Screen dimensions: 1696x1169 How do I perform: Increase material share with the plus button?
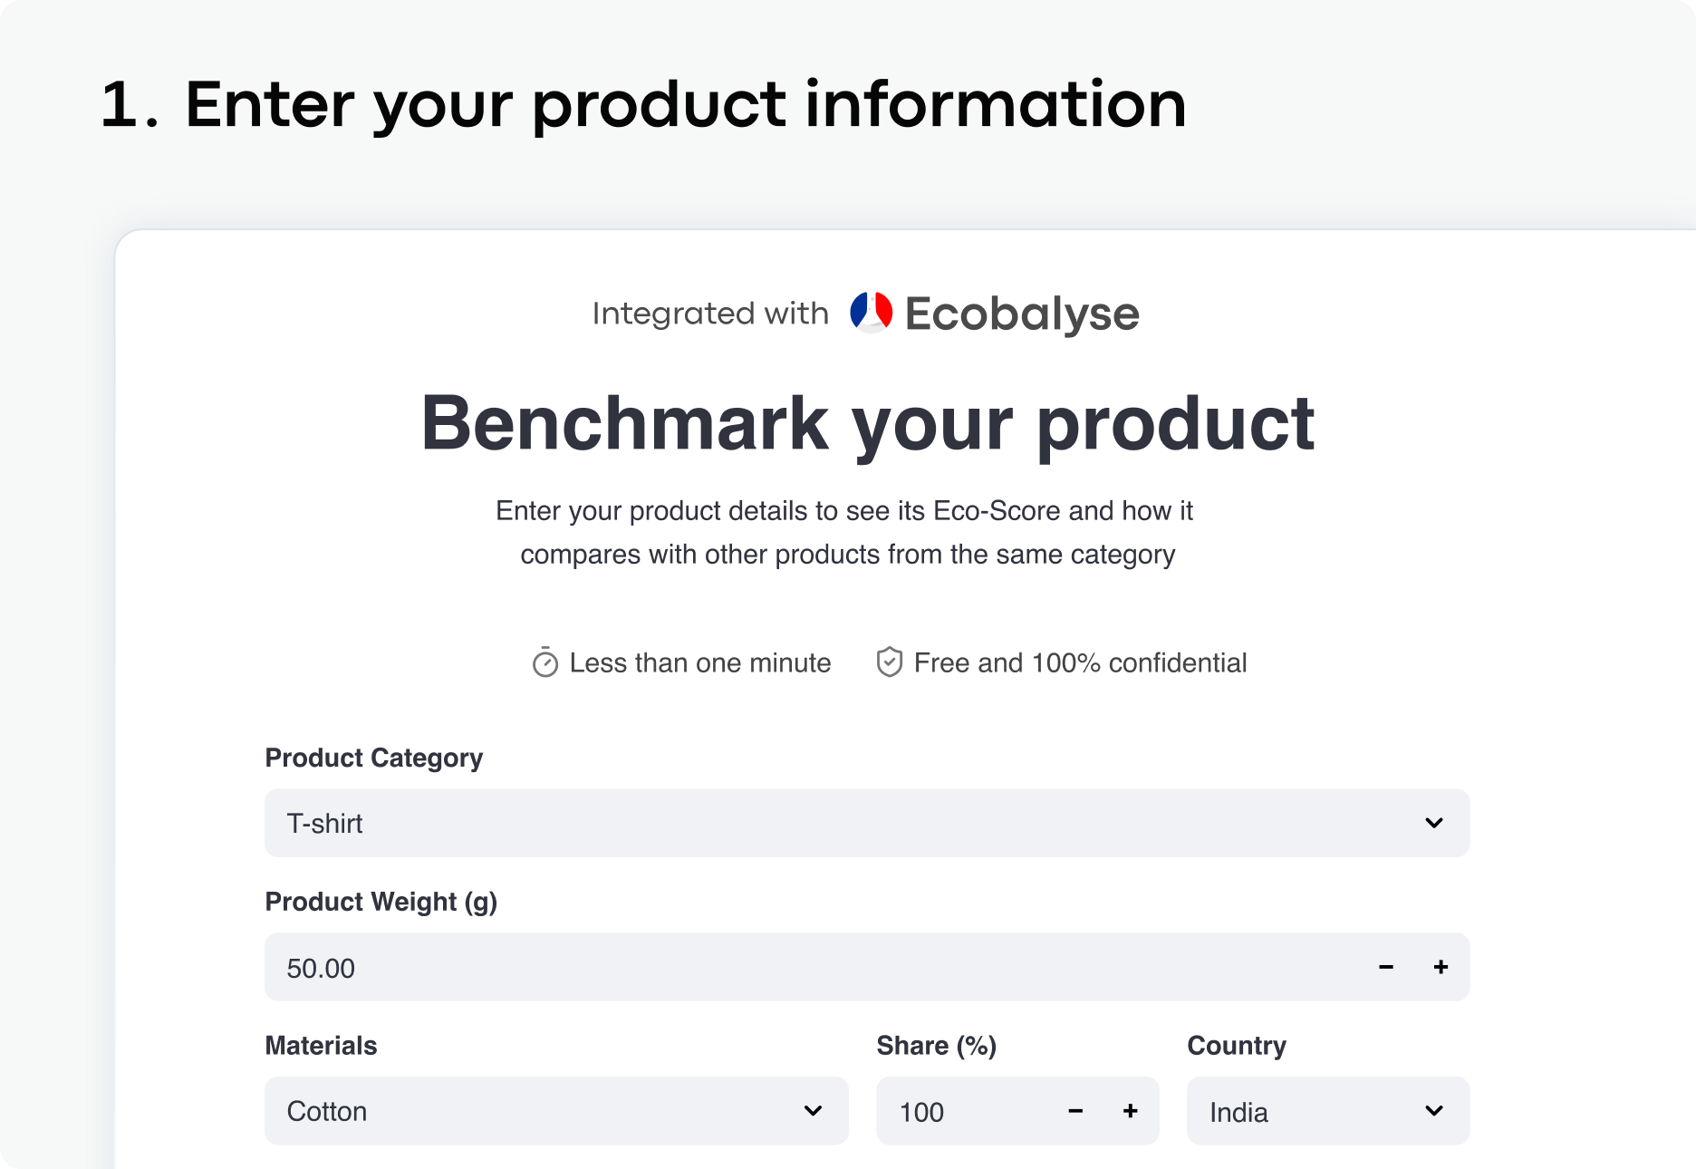pos(1130,1111)
